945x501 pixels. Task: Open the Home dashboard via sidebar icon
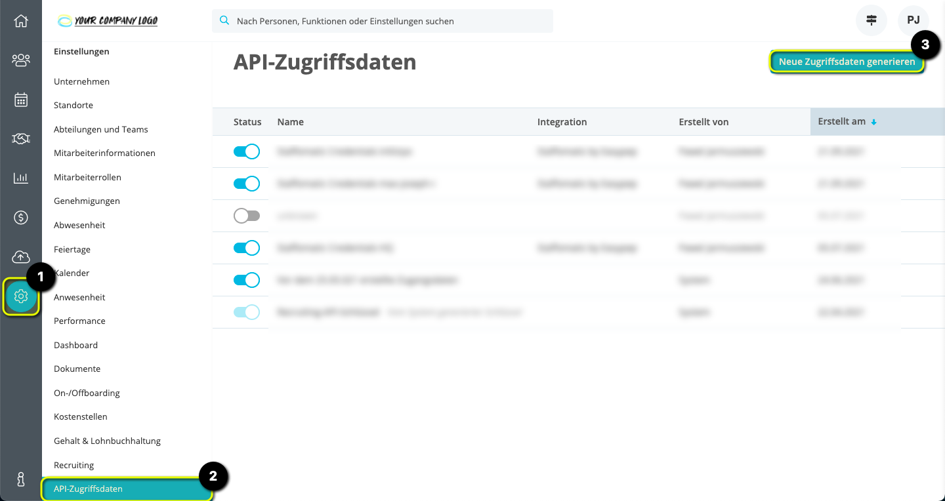pos(21,20)
